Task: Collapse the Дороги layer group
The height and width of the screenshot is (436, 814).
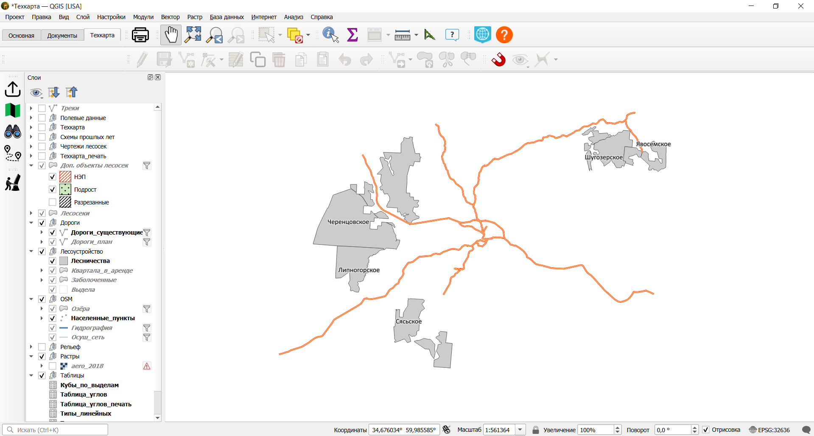Action: [x=31, y=223]
